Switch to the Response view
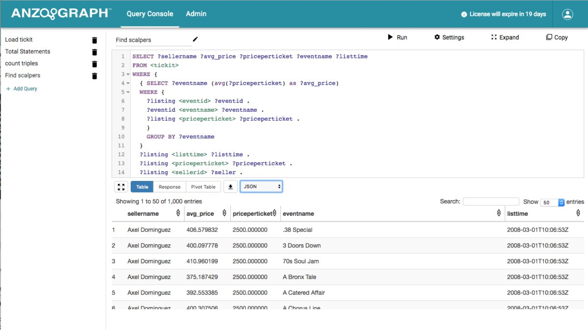The height and width of the screenshot is (330, 588). 170,187
